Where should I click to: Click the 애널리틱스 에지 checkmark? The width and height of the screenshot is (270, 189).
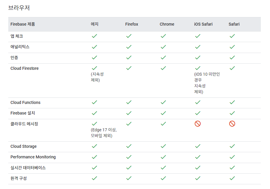click(94, 47)
